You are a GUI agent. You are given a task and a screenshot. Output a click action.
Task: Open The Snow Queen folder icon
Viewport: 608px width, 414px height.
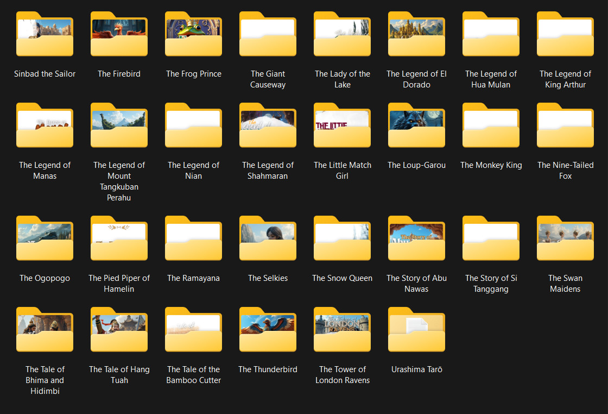(343, 238)
